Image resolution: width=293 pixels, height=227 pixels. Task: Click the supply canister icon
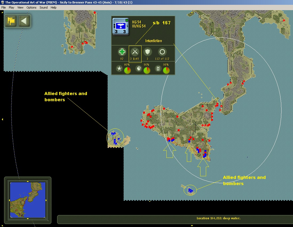tap(158, 68)
